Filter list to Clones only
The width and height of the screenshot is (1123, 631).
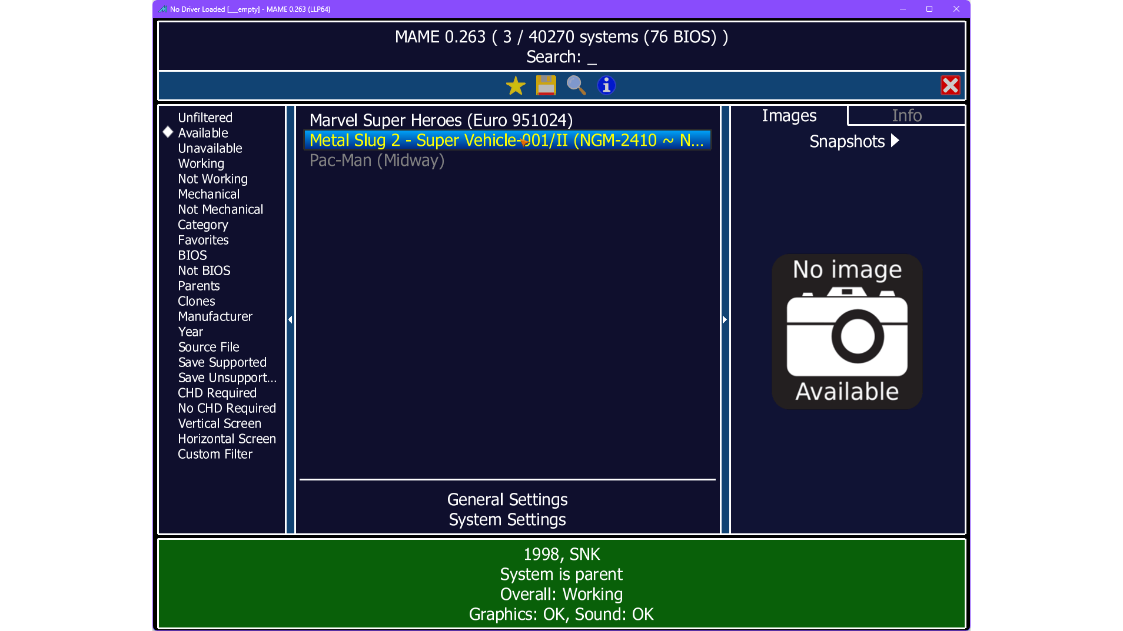[197, 302]
